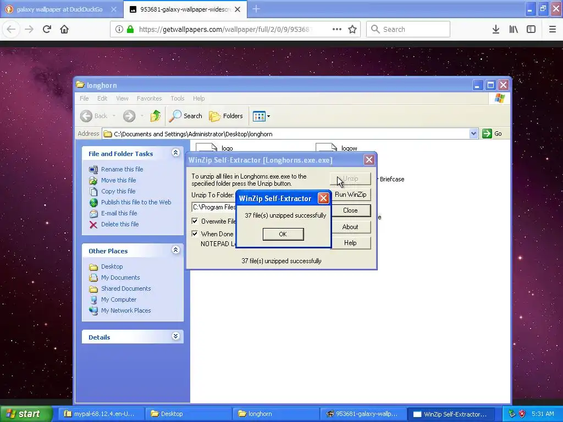This screenshot has height=422, width=563.
Task: Click OK in the unzipped successfully dialog
Action: [283, 234]
